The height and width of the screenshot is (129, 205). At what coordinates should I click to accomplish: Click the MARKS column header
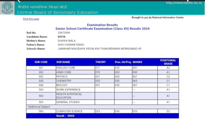point(145,62)
